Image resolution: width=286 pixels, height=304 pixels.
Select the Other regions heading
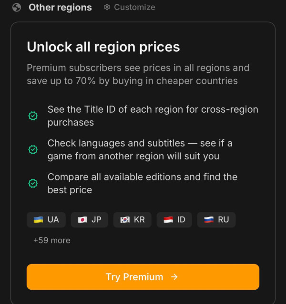pos(60,8)
